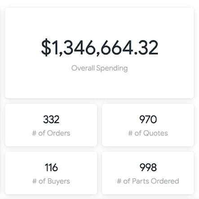Select the '# of Buyers' label
199x199 pixels.
click(51, 181)
